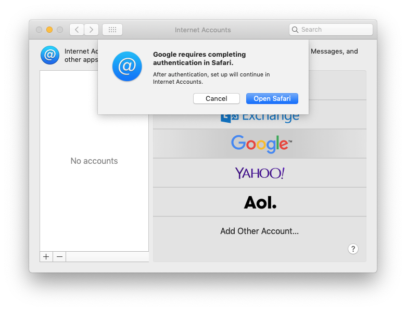Choose the Aol account provider

coord(259,202)
